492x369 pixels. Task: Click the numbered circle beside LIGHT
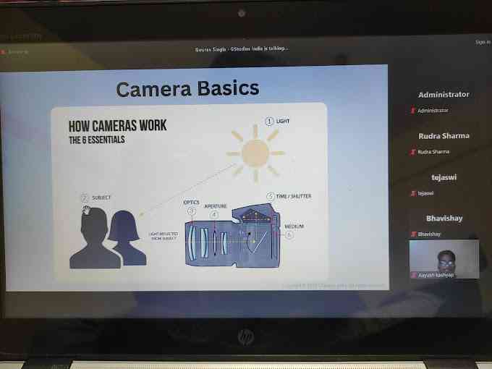pyautogui.click(x=269, y=121)
